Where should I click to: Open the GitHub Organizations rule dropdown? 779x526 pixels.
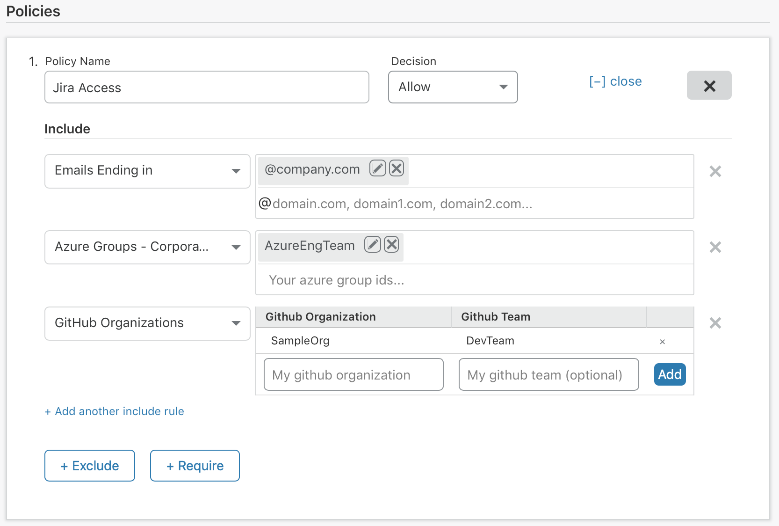(147, 323)
